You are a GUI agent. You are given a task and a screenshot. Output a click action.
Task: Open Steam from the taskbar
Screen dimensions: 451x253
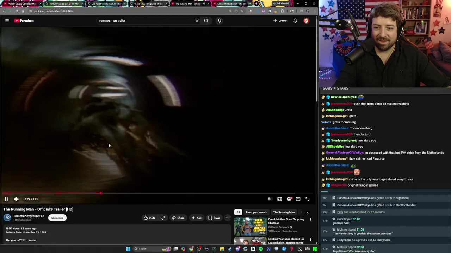click(229, 249)
